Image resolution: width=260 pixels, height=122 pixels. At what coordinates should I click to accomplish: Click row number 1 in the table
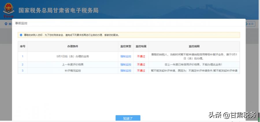coord(23,56)
